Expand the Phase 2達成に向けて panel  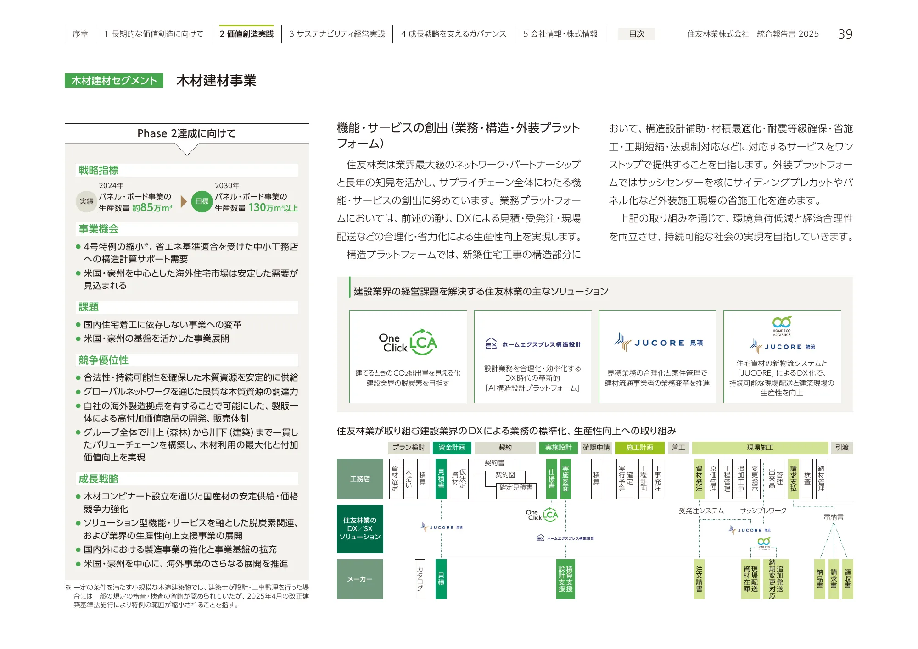[x=186, y=134]
